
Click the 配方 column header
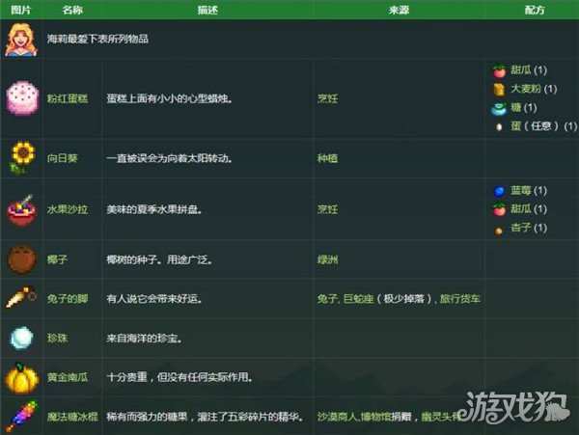click(x=535, y=10)
